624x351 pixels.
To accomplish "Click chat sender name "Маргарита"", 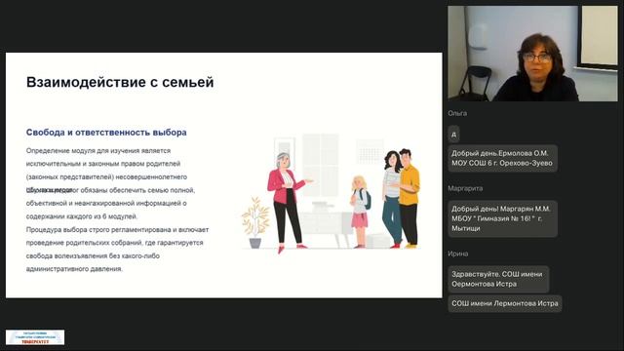I will pos(465,188).
